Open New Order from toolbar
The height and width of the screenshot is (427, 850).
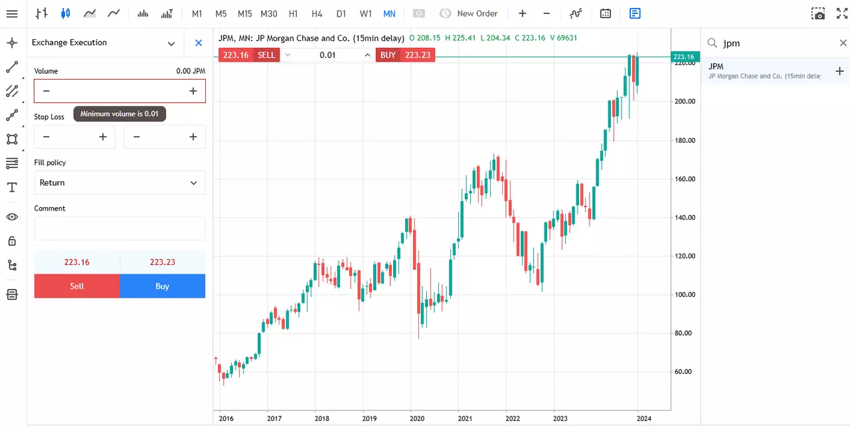[469, 13]
